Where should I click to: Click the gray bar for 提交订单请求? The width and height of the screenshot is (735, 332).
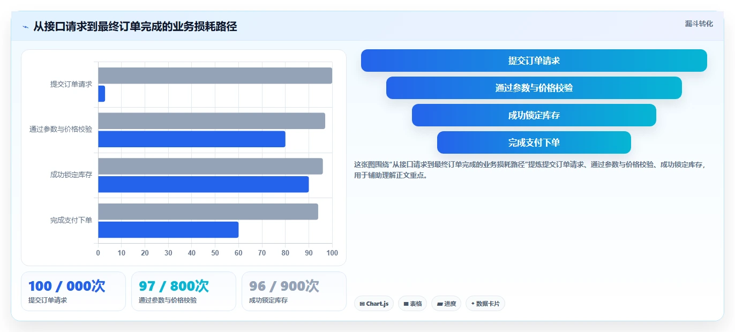215,76
